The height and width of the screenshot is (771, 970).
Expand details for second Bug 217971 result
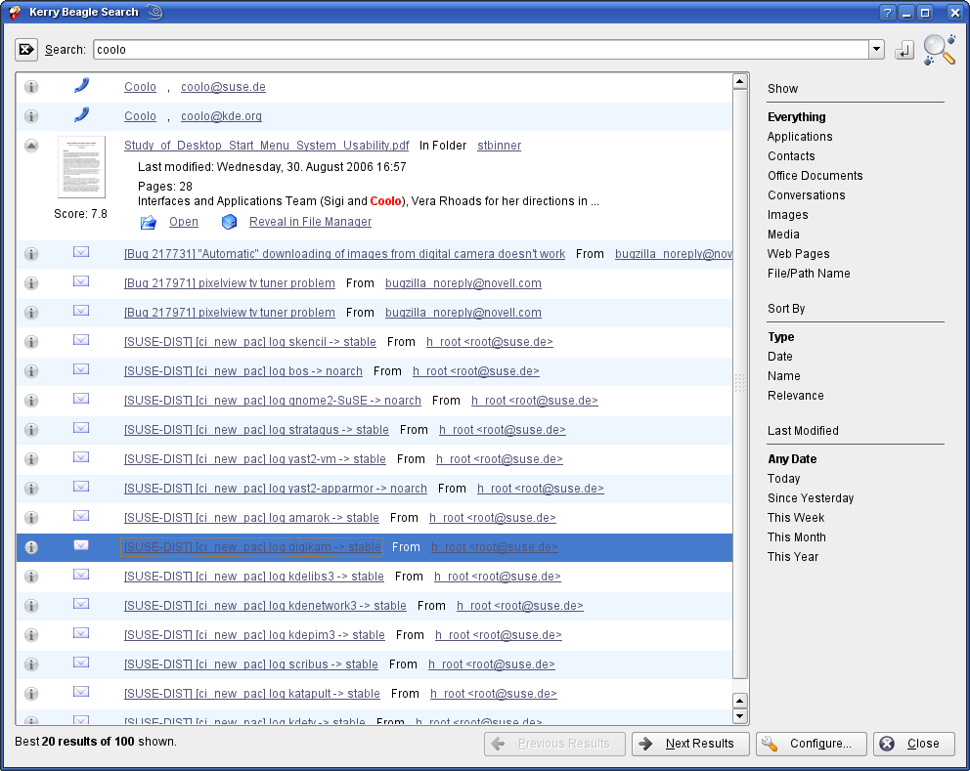[31, 313]
